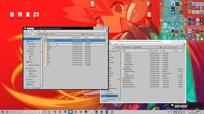This screenshot has height=114, width=204.
Task: Click the Search OriginalModFiles field
Action: [173, 47]
